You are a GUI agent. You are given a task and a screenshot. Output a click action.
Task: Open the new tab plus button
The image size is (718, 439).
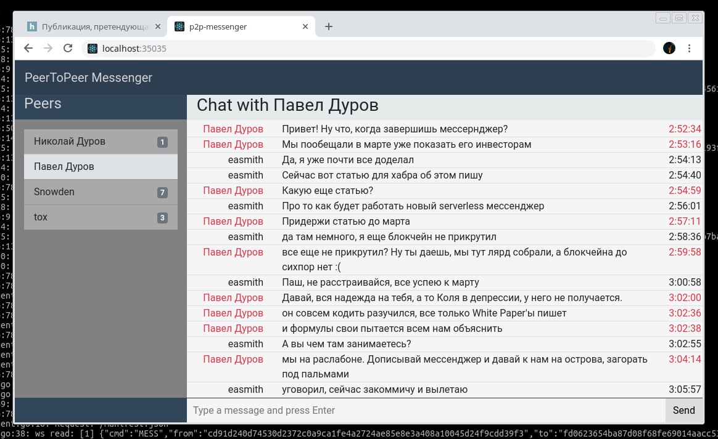(x=328, y=26)
